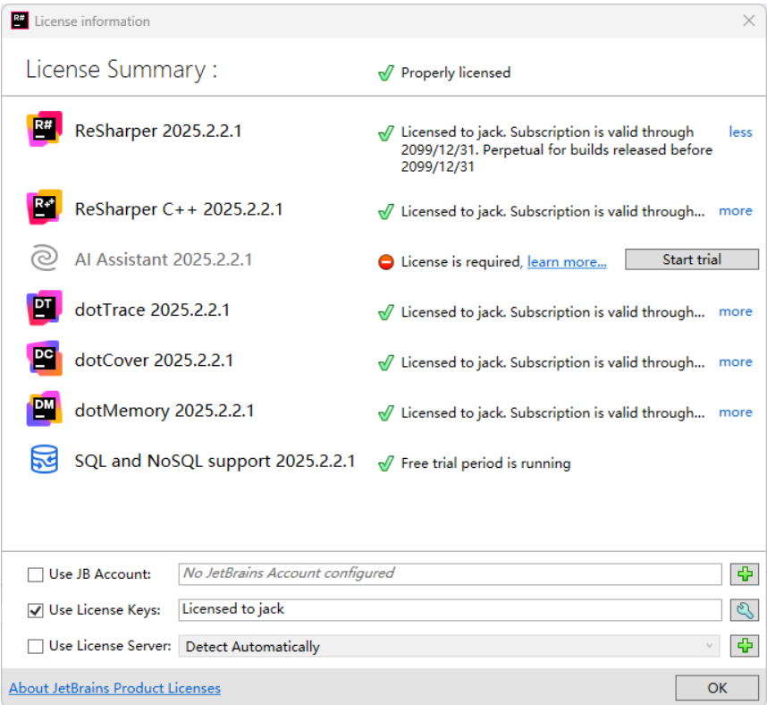Viewport: 767px width, 705px height.
Task: Uncheck the Use License Keys checkbox
Action: tap(36, 610)
